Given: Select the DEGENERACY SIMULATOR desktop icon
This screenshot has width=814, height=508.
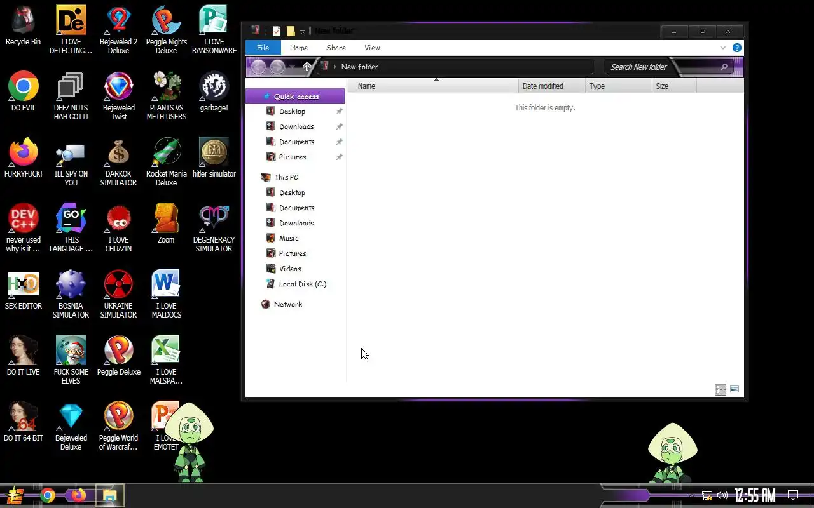Looking at the screenshot, I should pos(214,228).
